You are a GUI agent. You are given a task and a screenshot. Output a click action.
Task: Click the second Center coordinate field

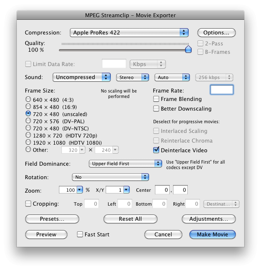[180, 190]
